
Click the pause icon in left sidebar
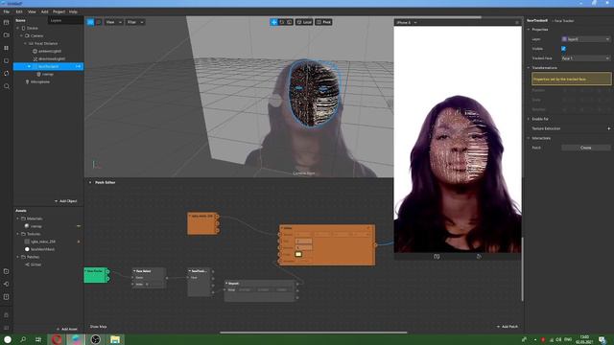point(7,48)
